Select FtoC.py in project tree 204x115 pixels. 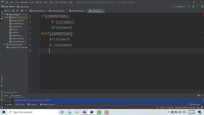coord(13,29)
